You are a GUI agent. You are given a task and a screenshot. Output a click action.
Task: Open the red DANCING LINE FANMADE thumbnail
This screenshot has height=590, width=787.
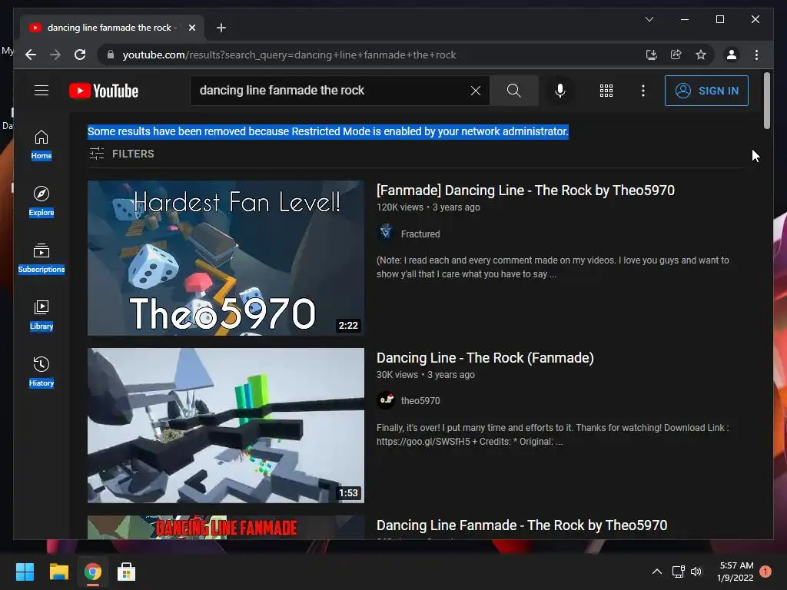coord(226,527)
